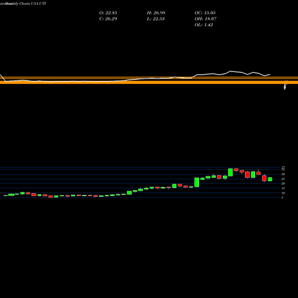This screenshot has width=298, height=298.
Task: Click the tallest green candle near the 35 level
Action: point(231,172)
